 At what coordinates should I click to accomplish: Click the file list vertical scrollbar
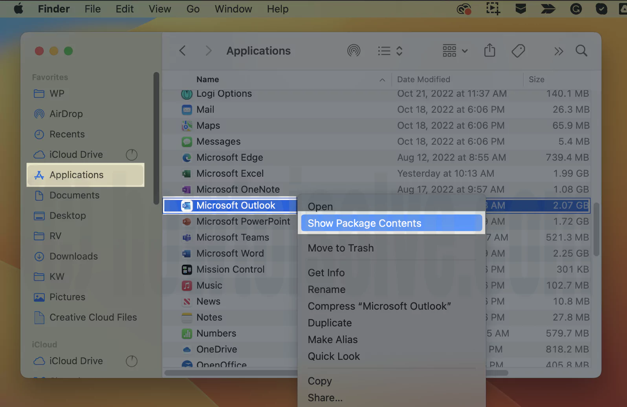596,229
